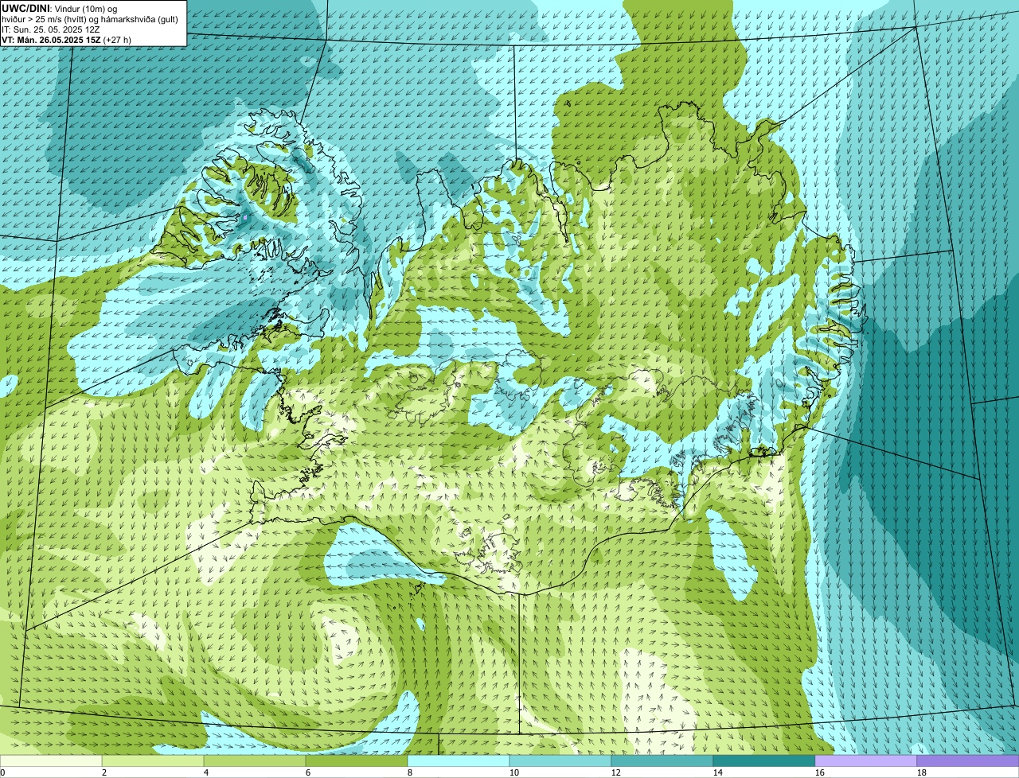Click the '4' label on the wind scale
The width and height of the screenshot is (1019, 778).
pyautogui.click(x=206, y=772)
